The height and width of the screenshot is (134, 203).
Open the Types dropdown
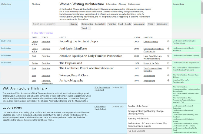[151, 24]
